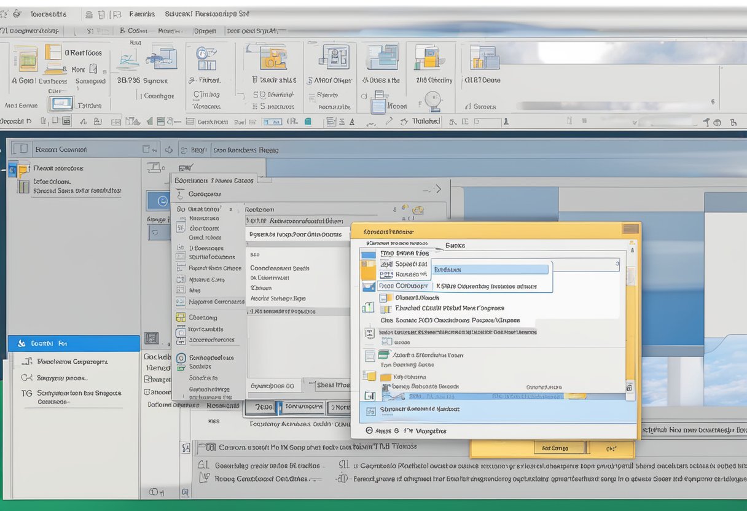
Task: Toggle the checkbox in the left panel header
Action: (22, 149)
